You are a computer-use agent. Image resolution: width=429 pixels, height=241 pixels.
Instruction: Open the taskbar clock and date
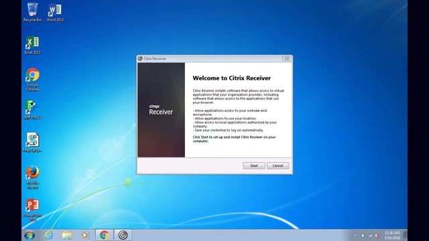click(392, 235)
